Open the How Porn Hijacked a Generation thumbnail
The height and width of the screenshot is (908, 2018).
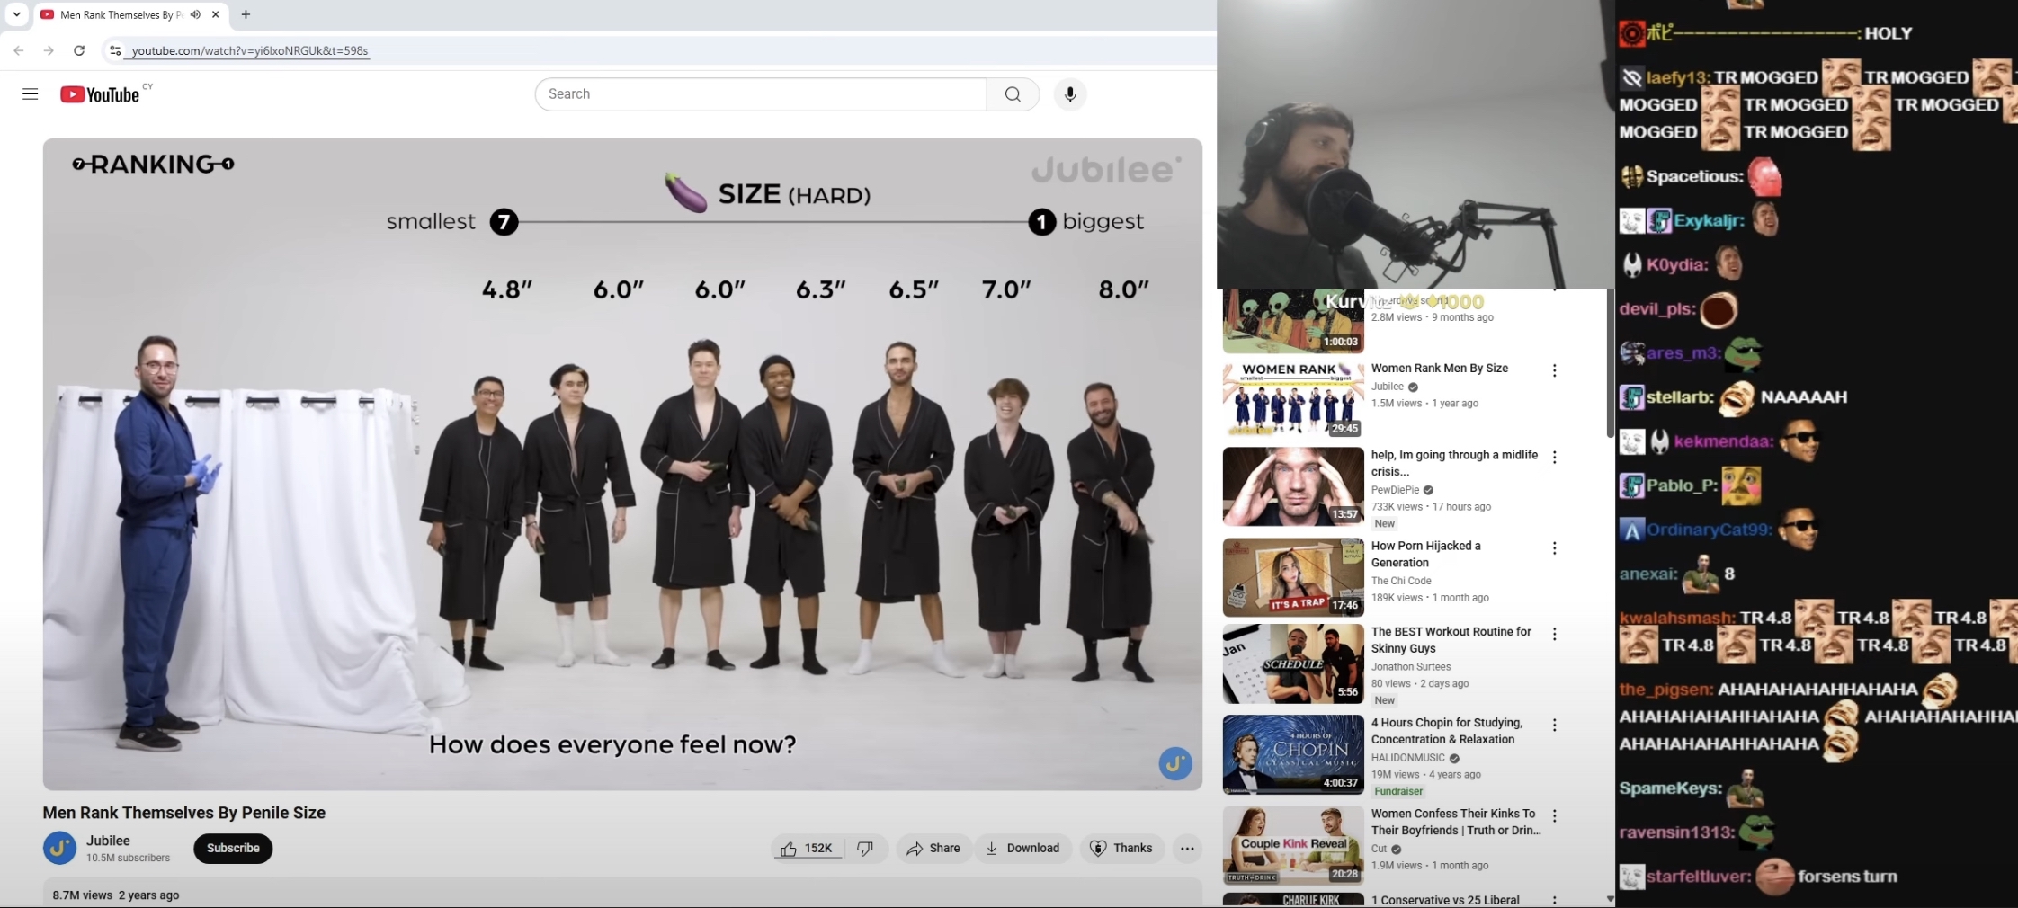point(1293,577)
